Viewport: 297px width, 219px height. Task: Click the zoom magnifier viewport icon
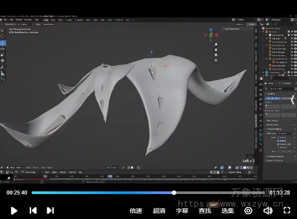click(x=216, y=45)
